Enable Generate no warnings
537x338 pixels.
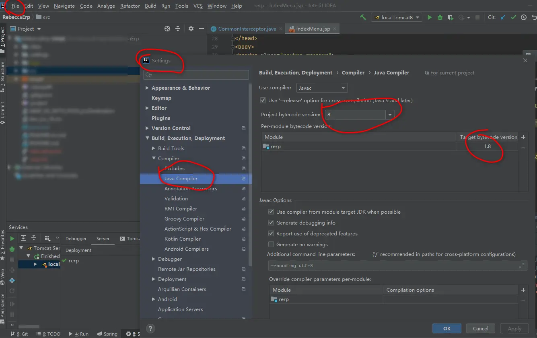271,244
